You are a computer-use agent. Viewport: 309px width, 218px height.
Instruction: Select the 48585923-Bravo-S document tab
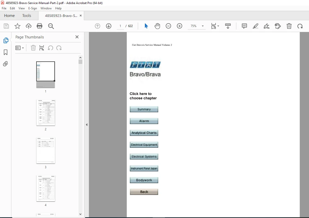click(61, 16)
